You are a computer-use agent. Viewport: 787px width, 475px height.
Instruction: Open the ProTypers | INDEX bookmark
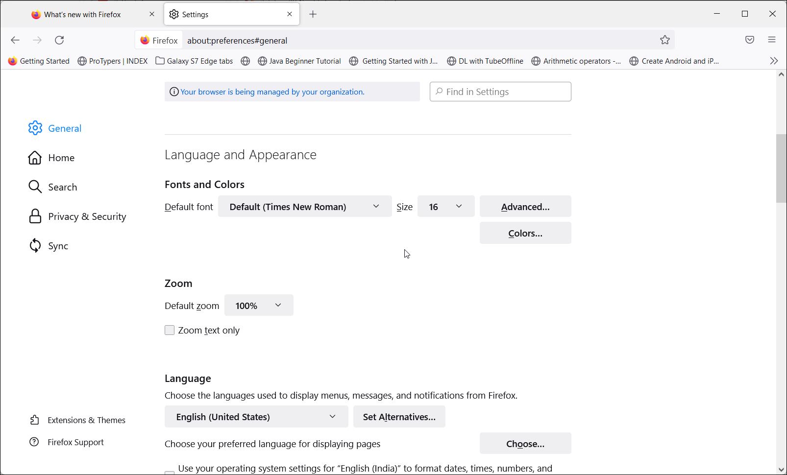click(113, 61)
